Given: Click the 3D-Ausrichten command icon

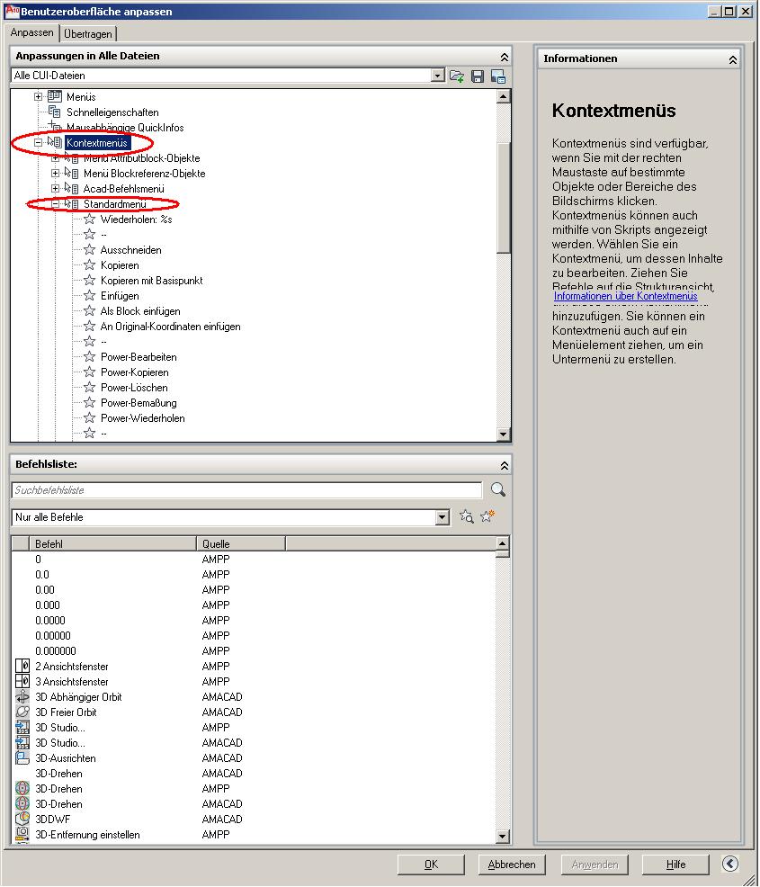Looking at the screenshot, I should (22, 758).
